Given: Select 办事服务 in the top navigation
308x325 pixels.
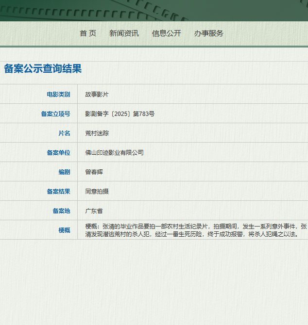Looking at the screenshot, I should coord(208,33).
